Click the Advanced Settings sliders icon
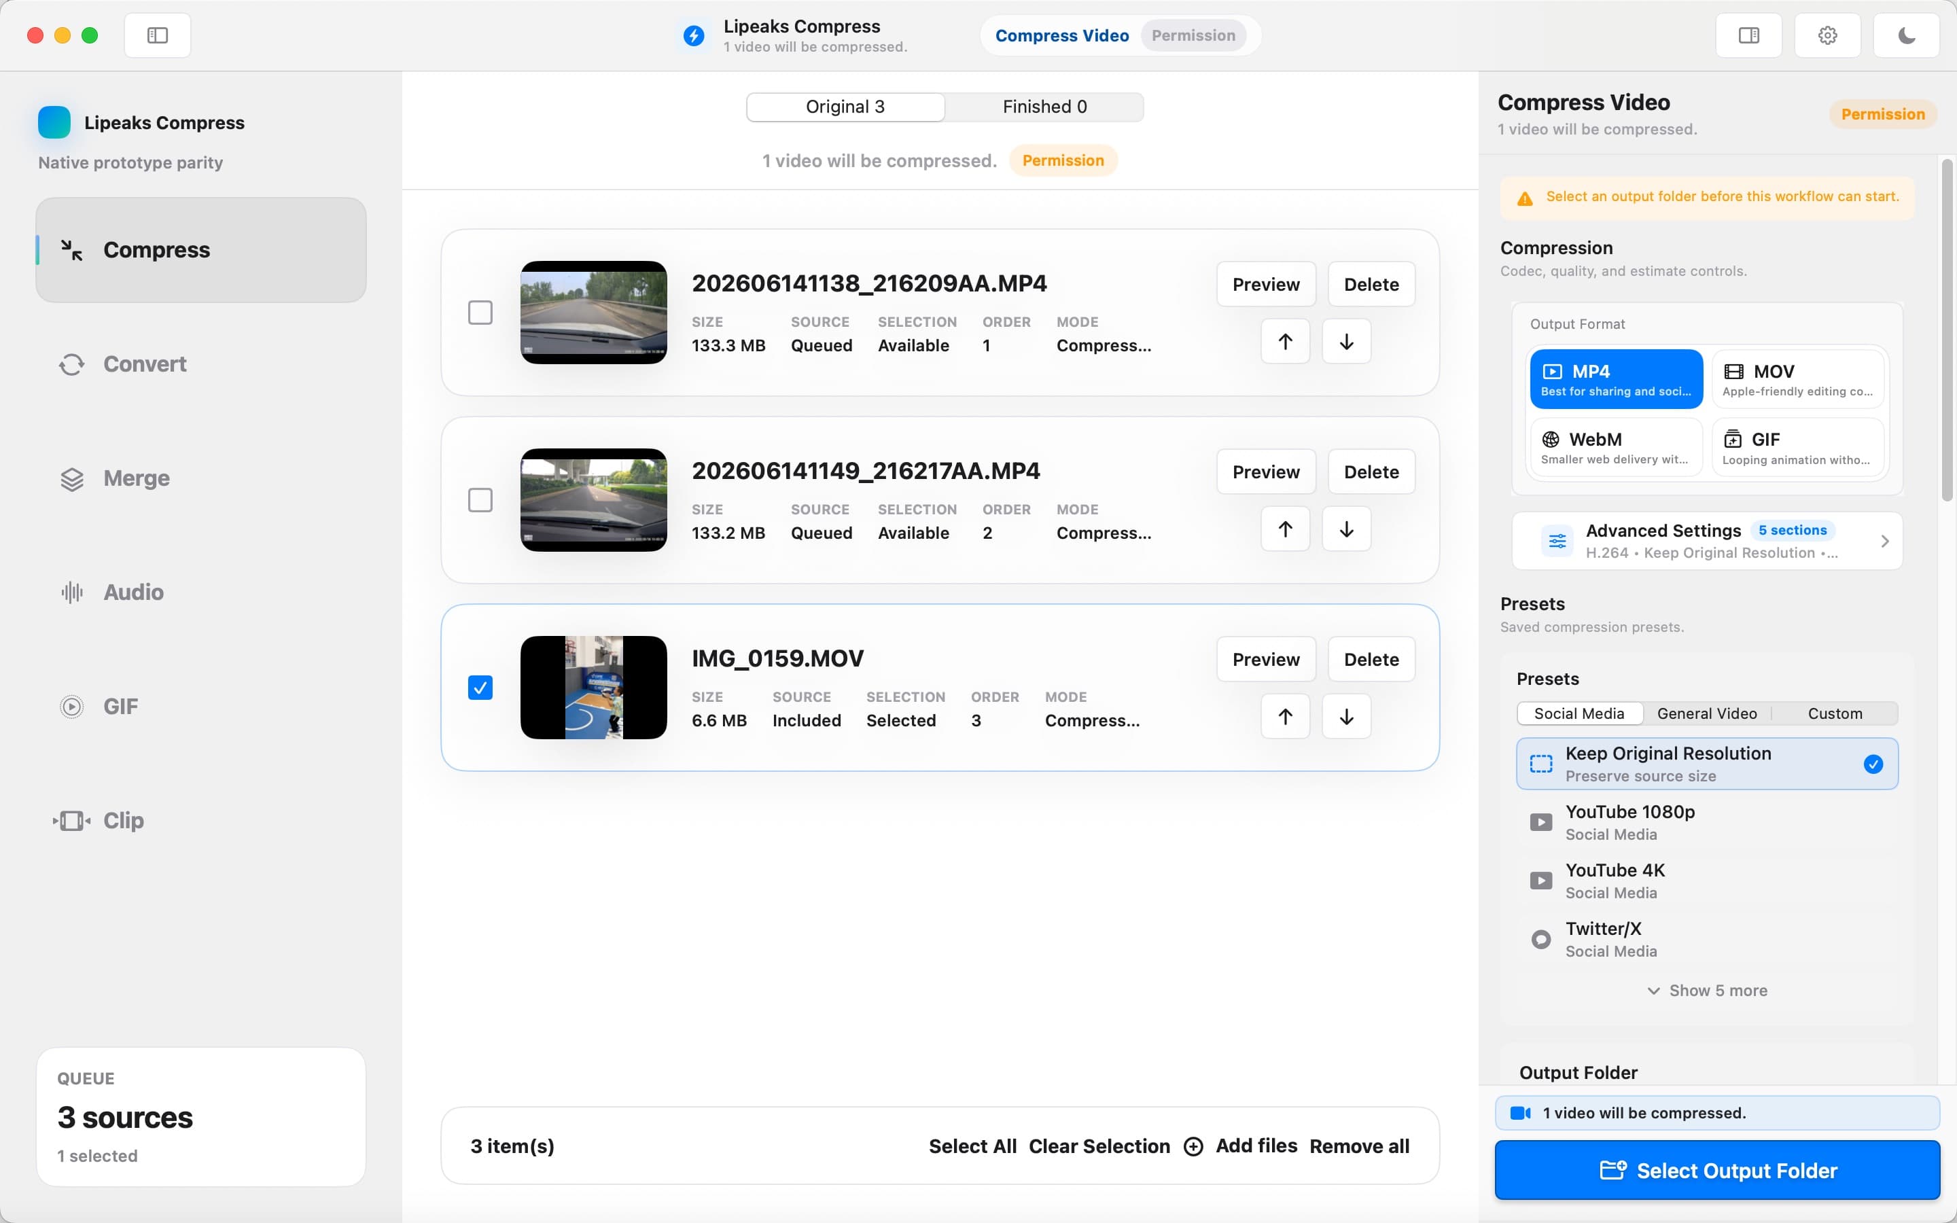1957x1223 pixels. click(1557, 541)
